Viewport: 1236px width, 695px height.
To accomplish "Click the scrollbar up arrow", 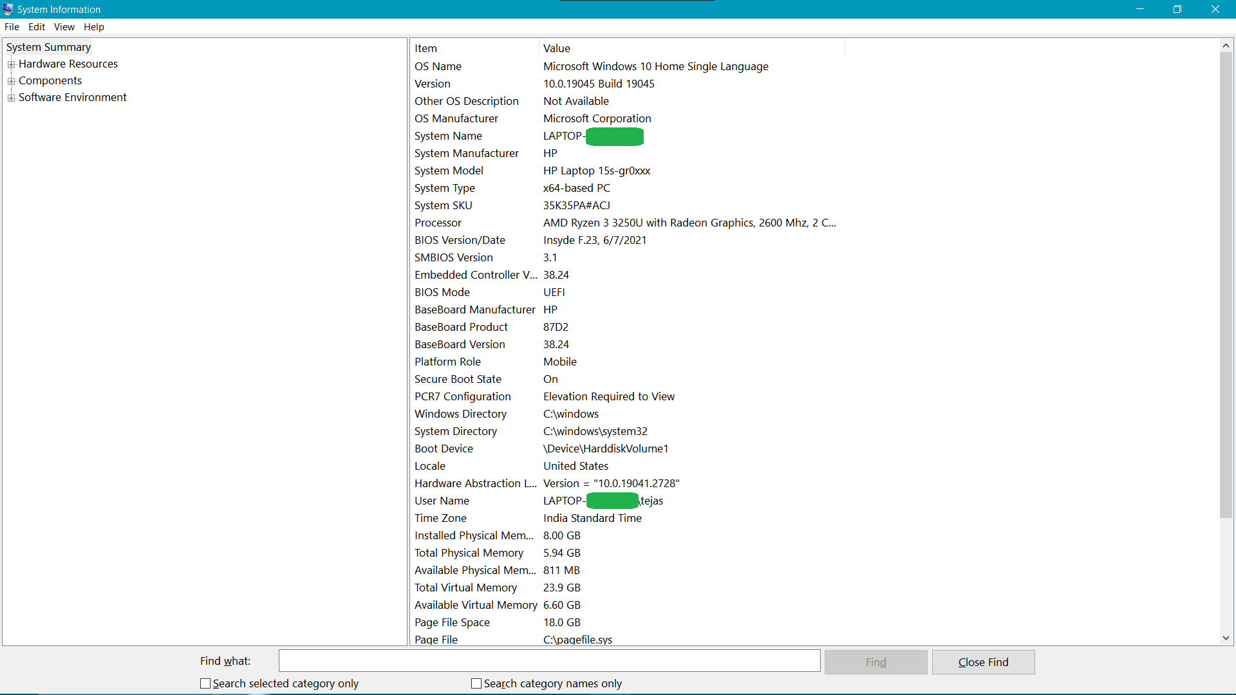I will click(x=1226, y=45).
